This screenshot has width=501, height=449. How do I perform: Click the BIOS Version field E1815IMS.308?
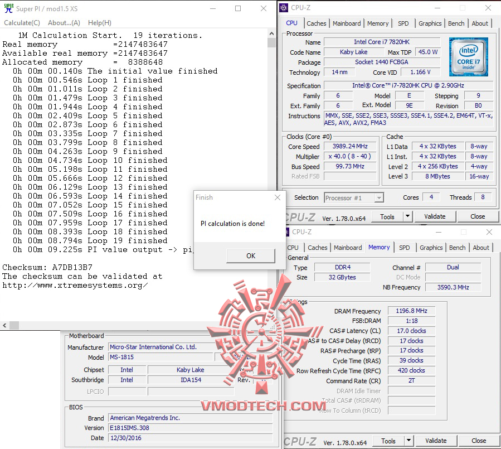pyautogui.click(x=191, y=428)
